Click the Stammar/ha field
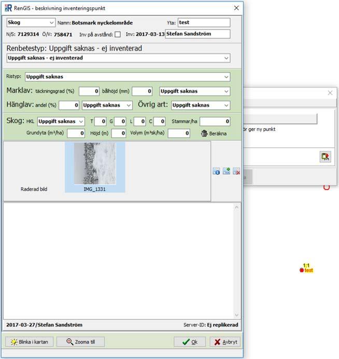Viewport: 339px width, 359px height. tap(215, 121)
